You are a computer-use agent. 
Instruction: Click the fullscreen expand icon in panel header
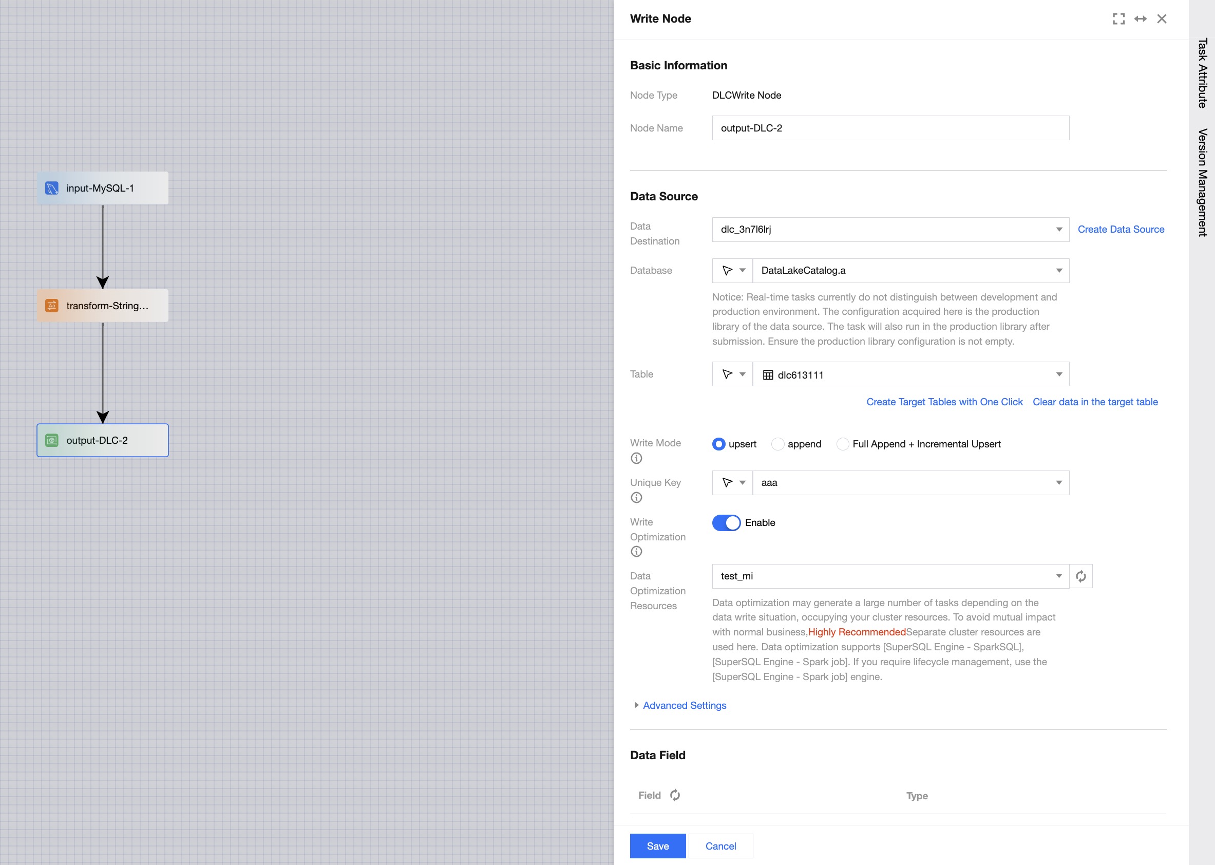pos(1118,18)
